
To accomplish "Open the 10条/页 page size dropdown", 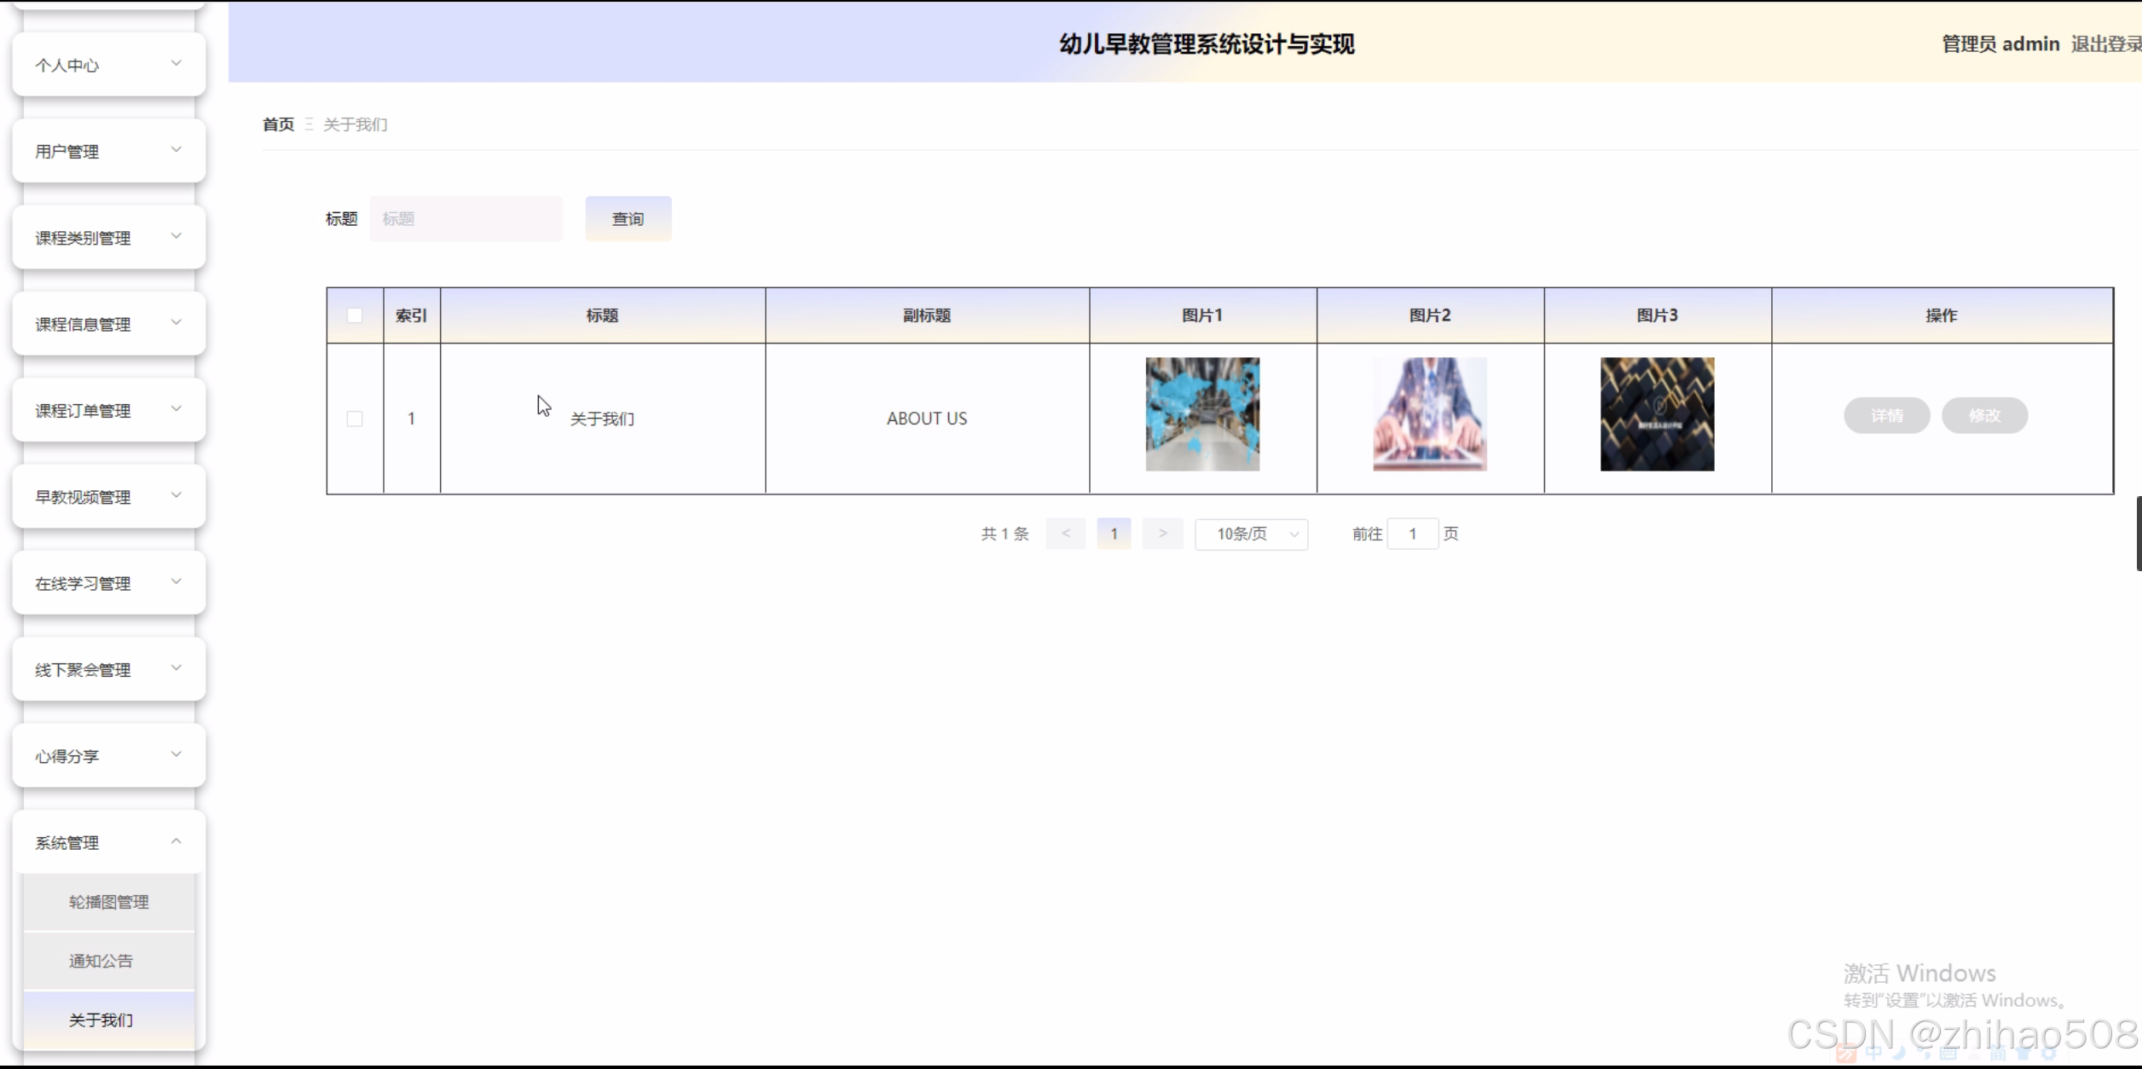I will point(1251,534).
